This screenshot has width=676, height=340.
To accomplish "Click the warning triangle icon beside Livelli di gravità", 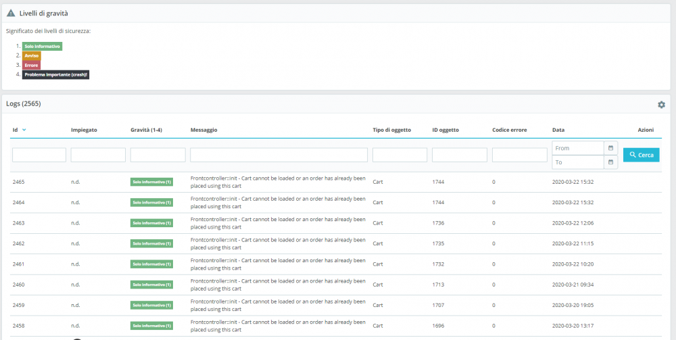I will coord(11,13).
